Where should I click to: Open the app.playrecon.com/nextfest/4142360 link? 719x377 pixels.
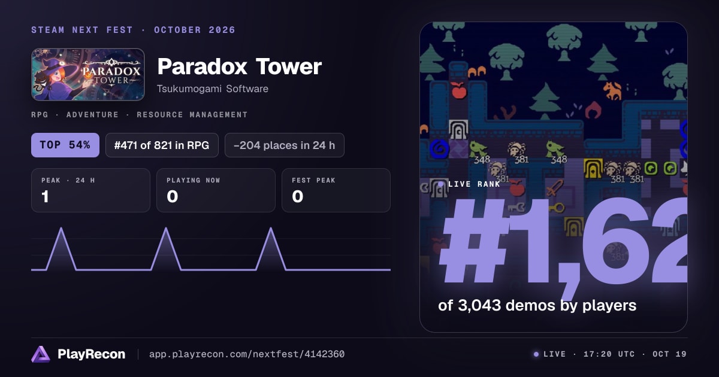click(247, 354)
